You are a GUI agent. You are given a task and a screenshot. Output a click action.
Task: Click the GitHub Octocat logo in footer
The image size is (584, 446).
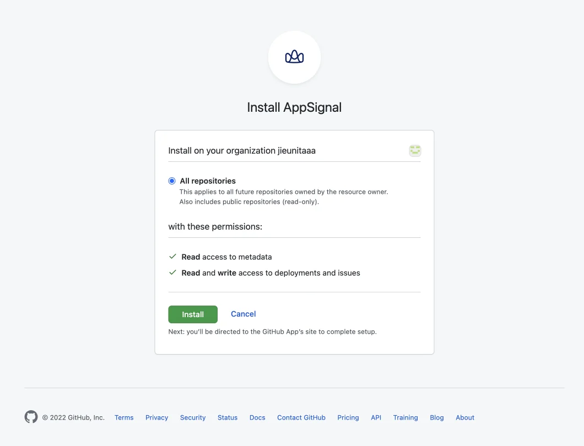(31, 417)
